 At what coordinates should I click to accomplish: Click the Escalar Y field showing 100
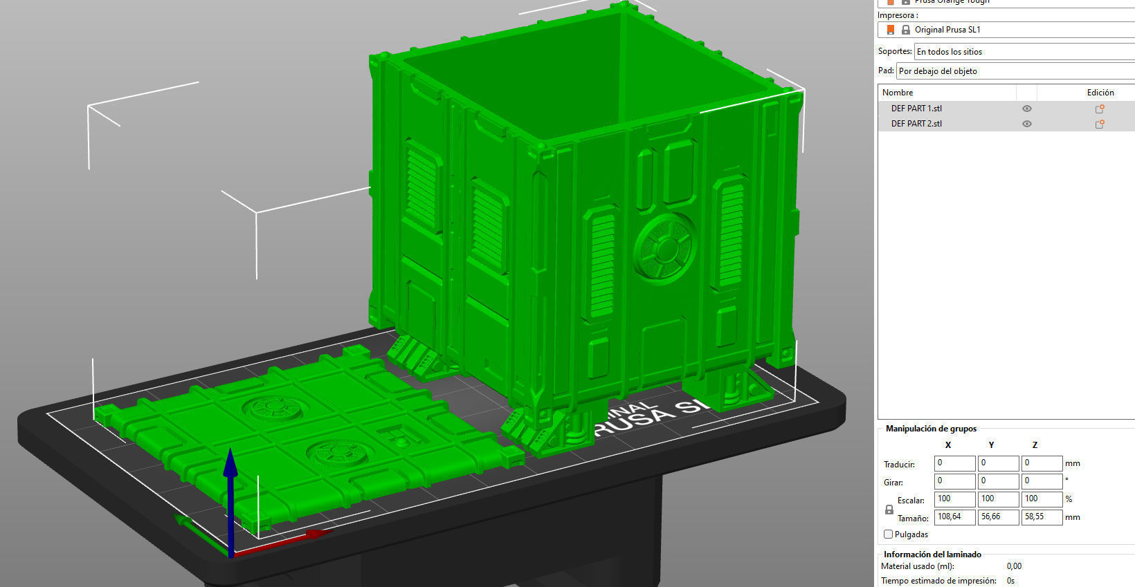tap(998, 499)
